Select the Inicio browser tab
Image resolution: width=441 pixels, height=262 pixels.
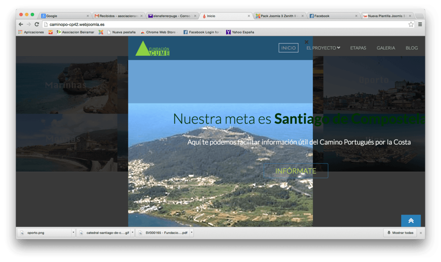tap(226, 16)
